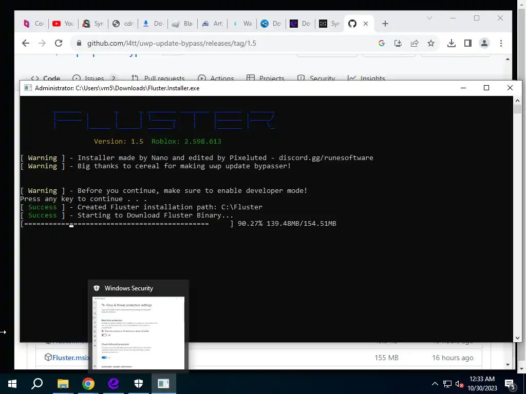
Task: Open the Projects tab on GitHub
Action: pos(266,78)
